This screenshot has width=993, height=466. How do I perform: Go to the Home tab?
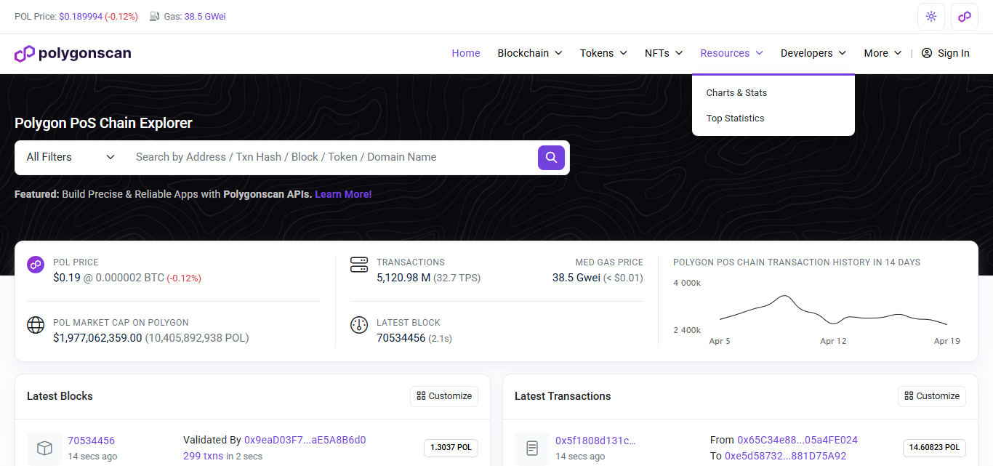[466, 53]
